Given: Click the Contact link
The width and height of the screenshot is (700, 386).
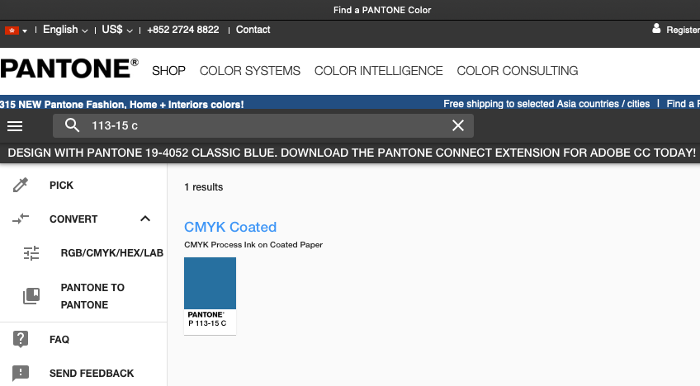Looking at the screenshot, I should click(253, 30).
